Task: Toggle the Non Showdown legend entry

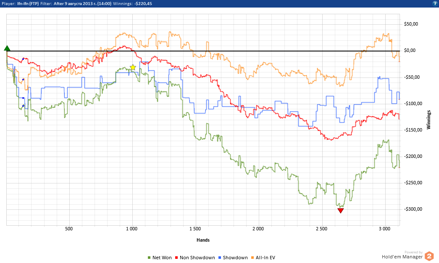Action: (195, 258)
